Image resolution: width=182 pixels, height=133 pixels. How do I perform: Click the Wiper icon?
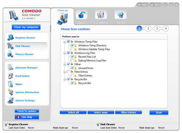(x=10, y=84)
